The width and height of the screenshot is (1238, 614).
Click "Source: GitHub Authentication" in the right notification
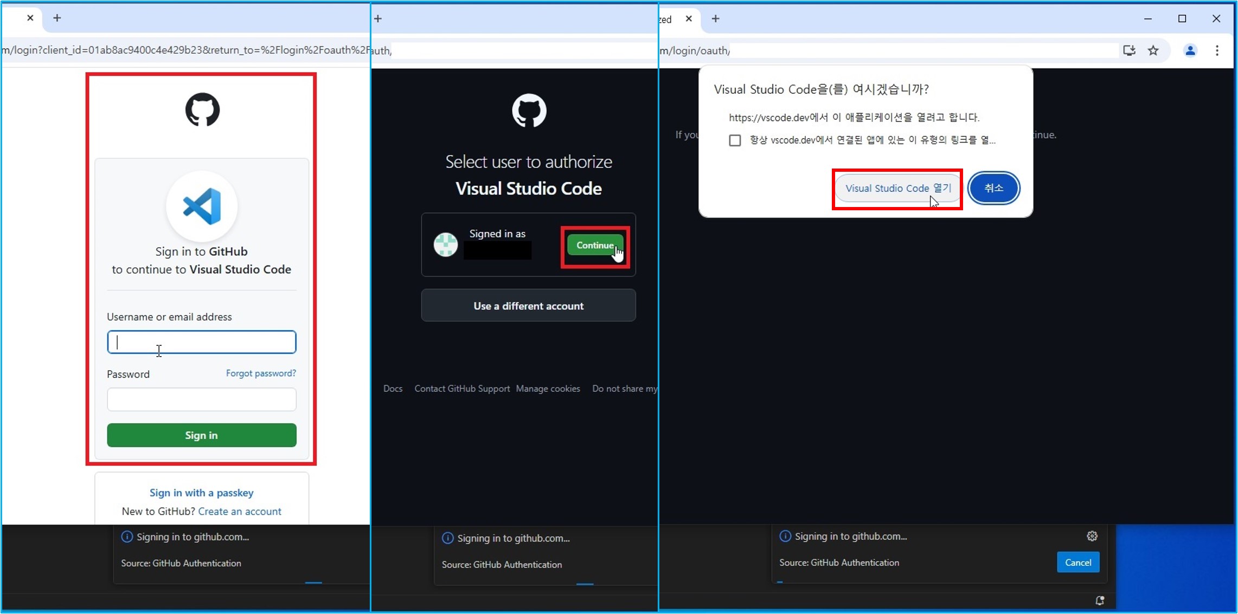click(839, 563)
